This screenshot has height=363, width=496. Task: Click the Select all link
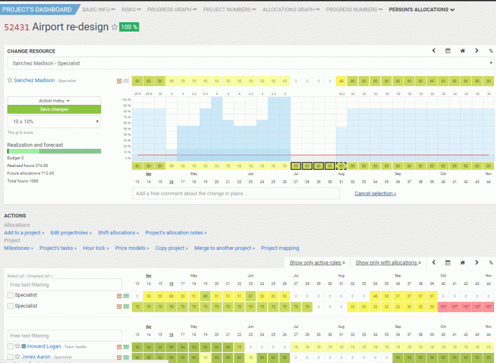(x=15, y=276)
